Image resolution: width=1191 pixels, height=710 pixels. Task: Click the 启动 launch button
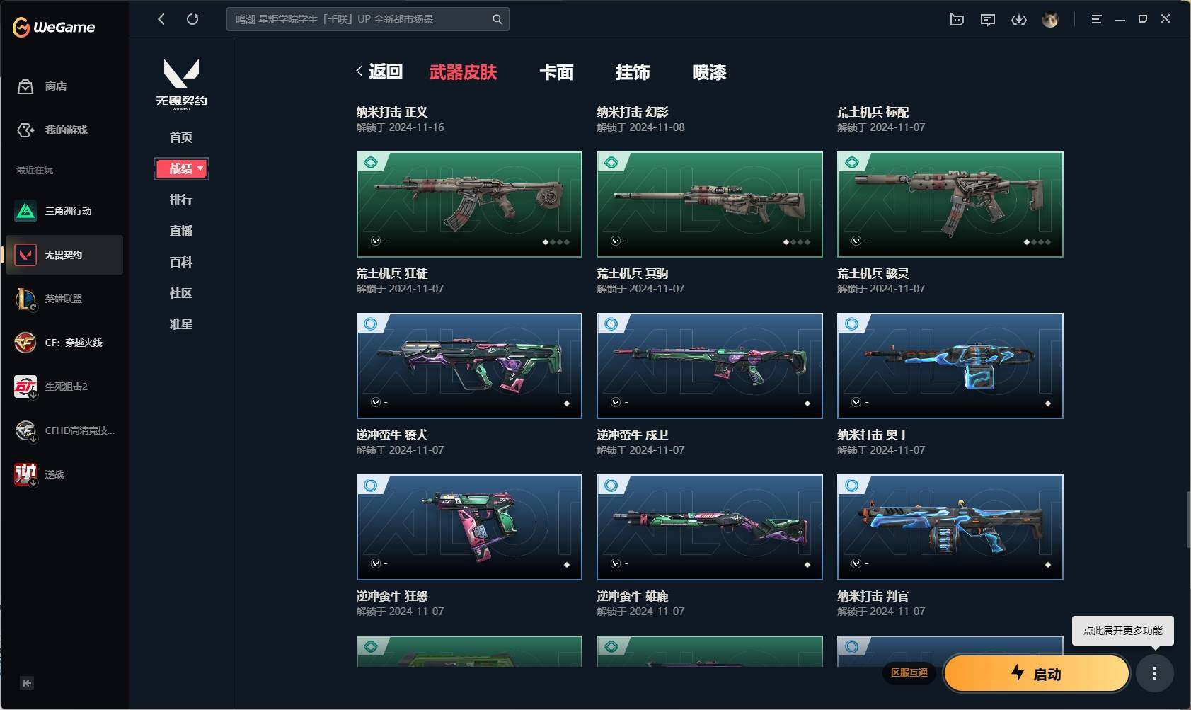click(1037, 673)
